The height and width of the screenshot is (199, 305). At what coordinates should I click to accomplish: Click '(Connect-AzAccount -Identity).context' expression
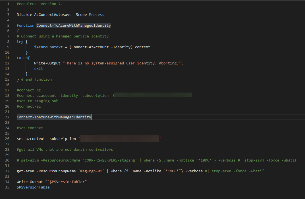[110, 47]
